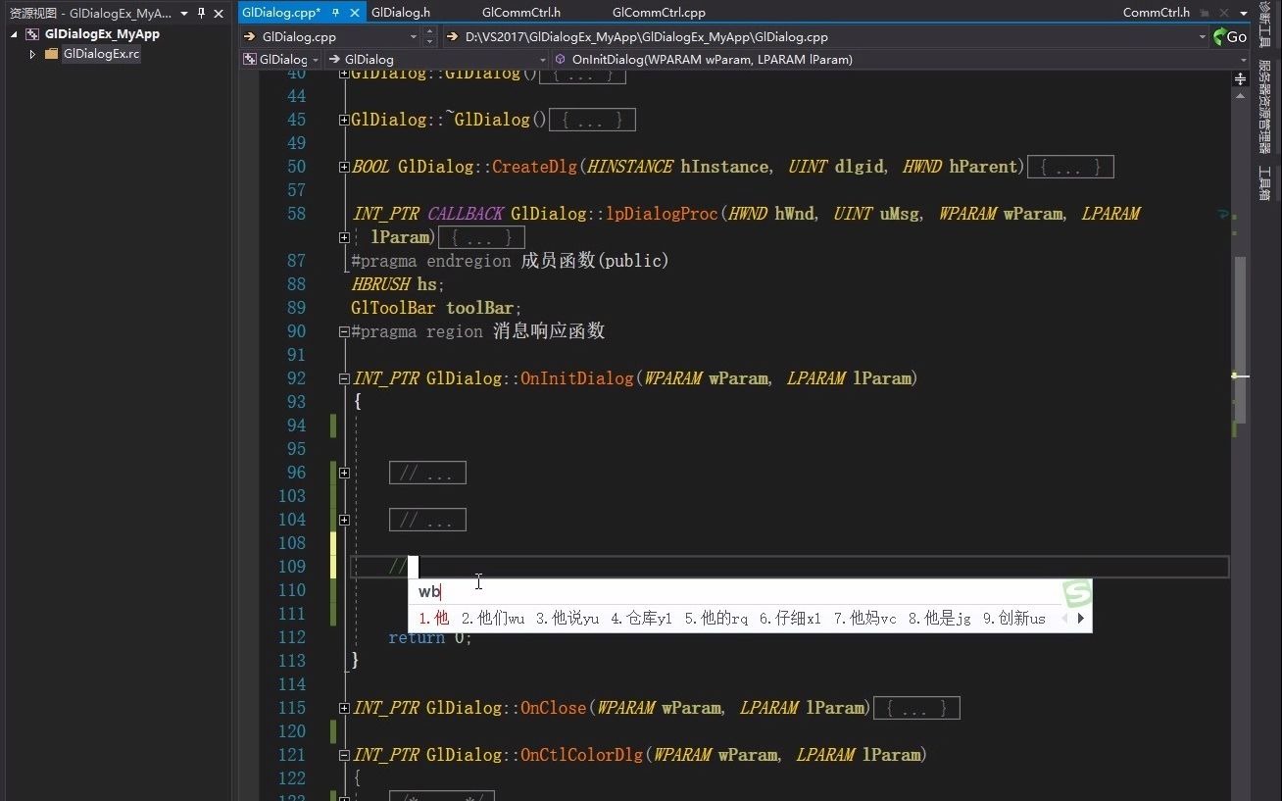
Task: Click the IME candidate previous-page arrow
Action: 1064,619
